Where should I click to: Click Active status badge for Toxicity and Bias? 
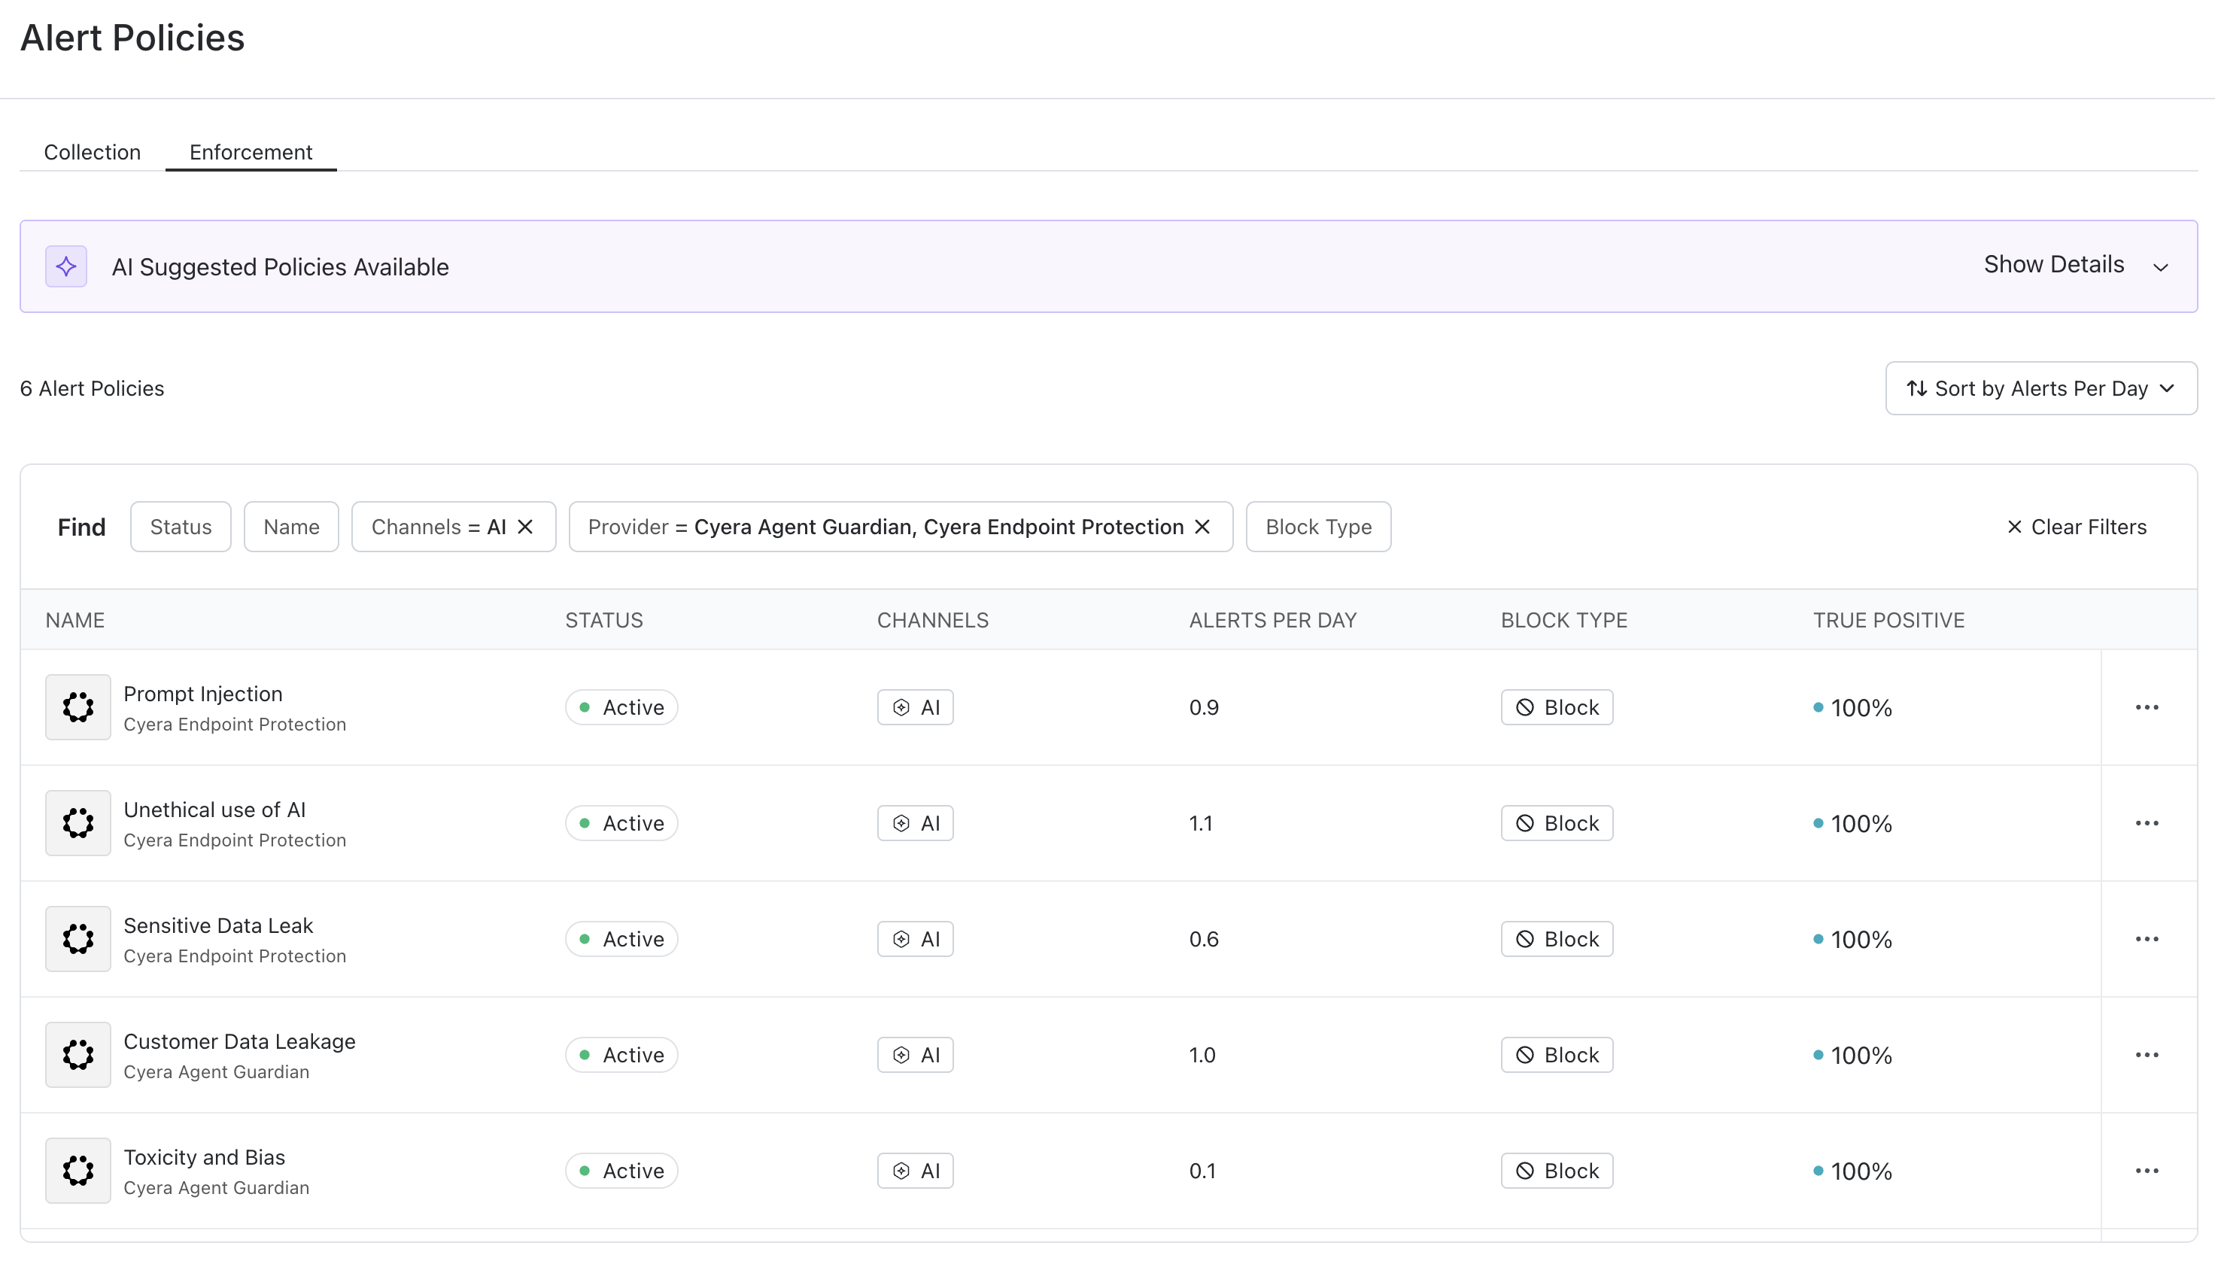click(x=621, y=1171)
